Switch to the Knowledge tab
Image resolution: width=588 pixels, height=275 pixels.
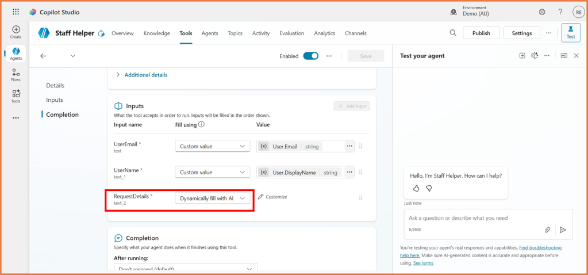tap(156, 33)
